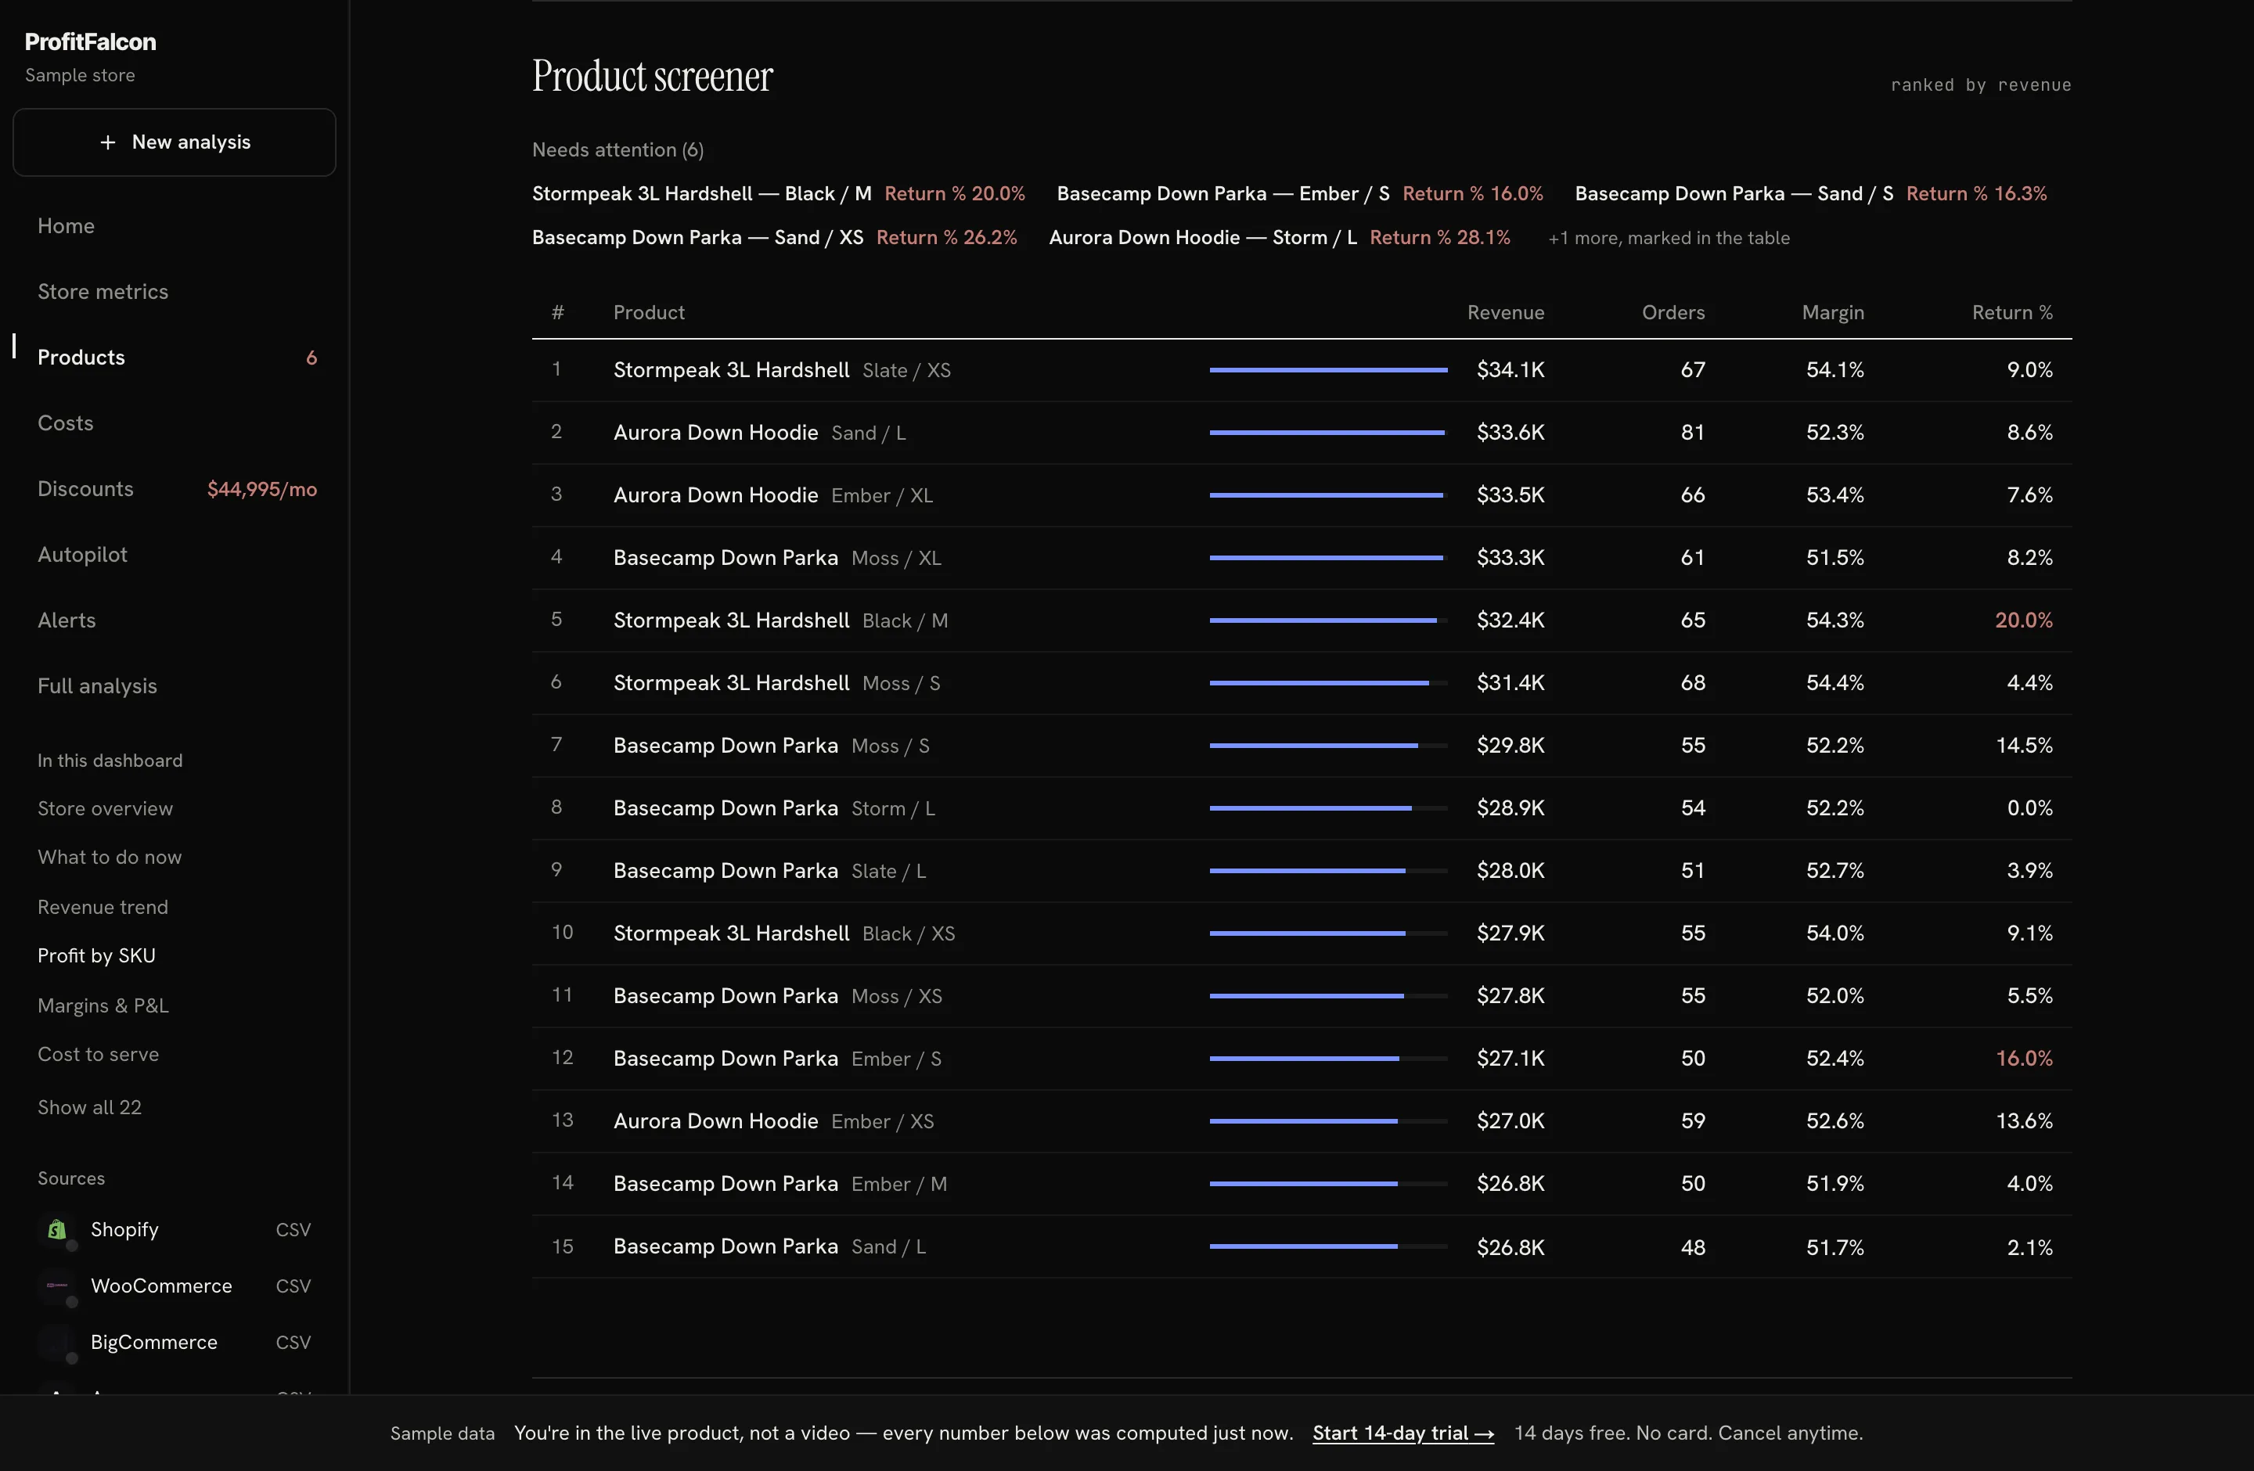Click the CSV tag next to WooCommerce
Image resolution: width=2254 pixels, height=1471 pixels.
(x=293, y=1286)
